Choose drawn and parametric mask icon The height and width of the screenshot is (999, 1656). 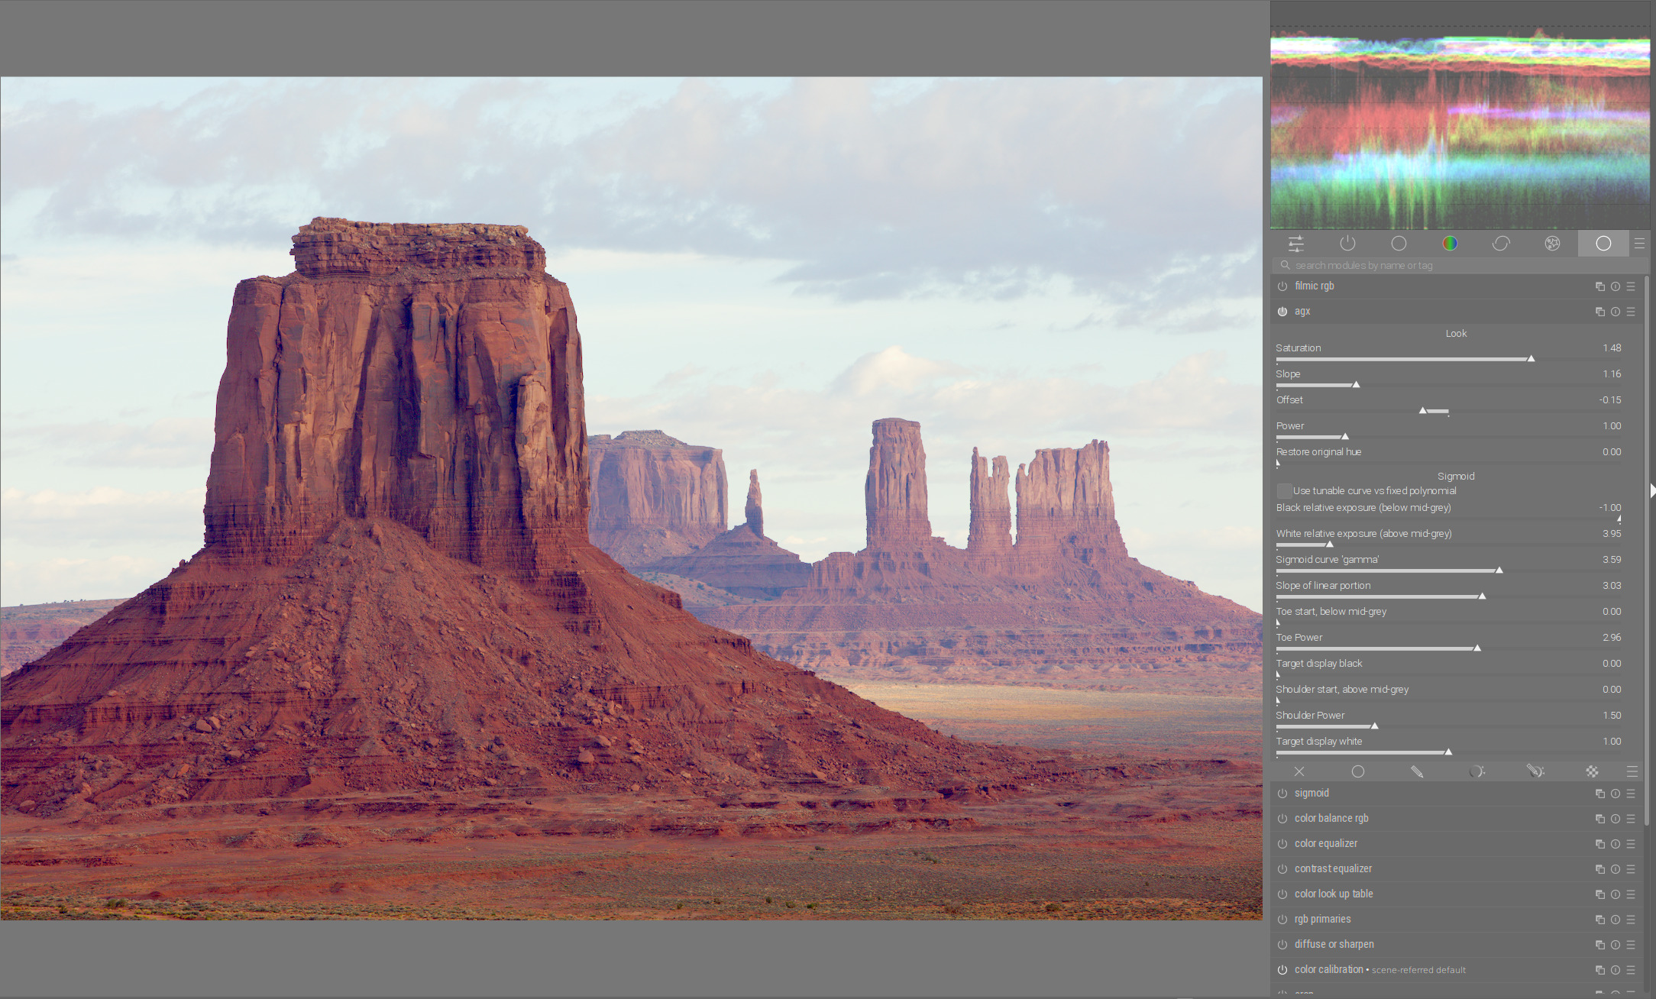[x=1535, y=771]
